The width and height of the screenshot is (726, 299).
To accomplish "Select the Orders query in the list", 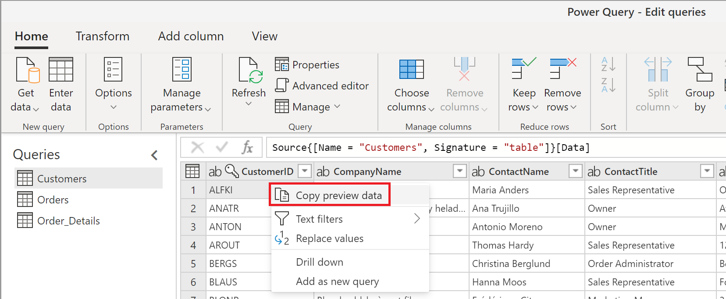I will click(x=53, y=200).
